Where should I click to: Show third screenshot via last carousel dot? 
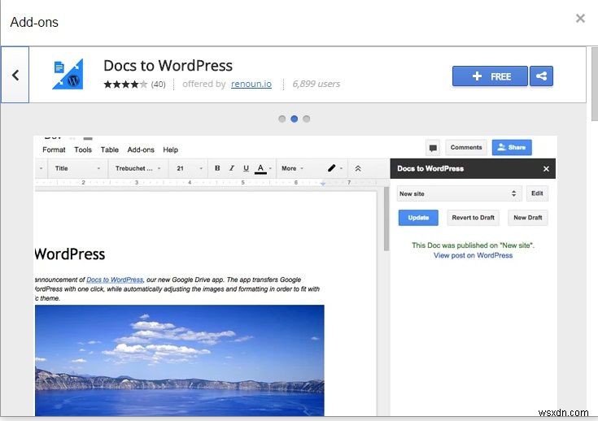[x=306, y=119]
